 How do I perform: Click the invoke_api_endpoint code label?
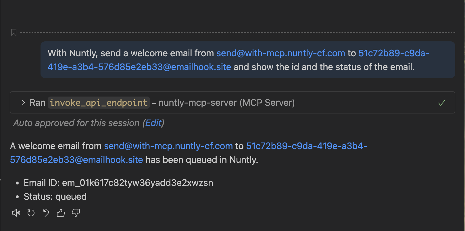(x=99, y=103)
